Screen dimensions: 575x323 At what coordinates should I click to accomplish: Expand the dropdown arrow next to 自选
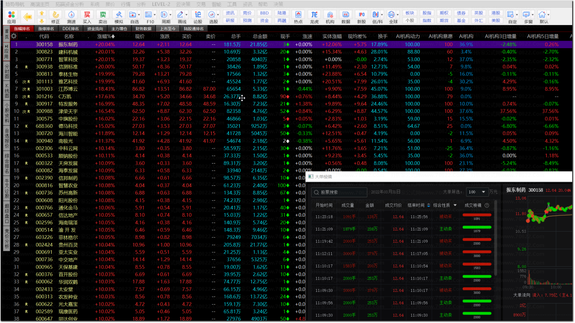point(139,15)
